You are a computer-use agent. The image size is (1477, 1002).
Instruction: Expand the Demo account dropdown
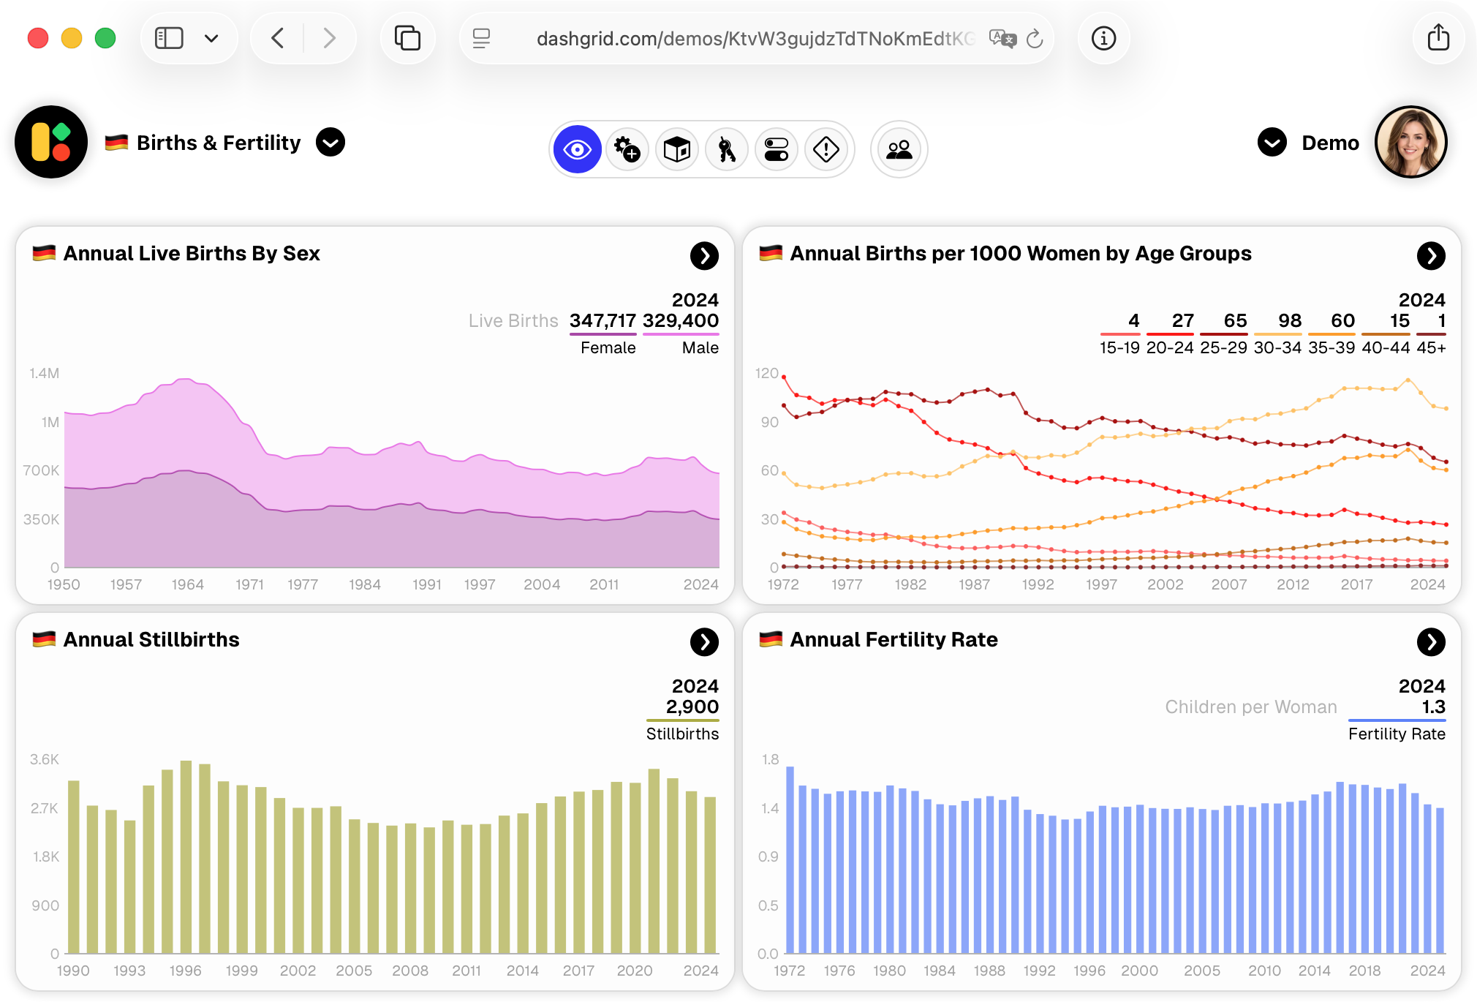1272,143
